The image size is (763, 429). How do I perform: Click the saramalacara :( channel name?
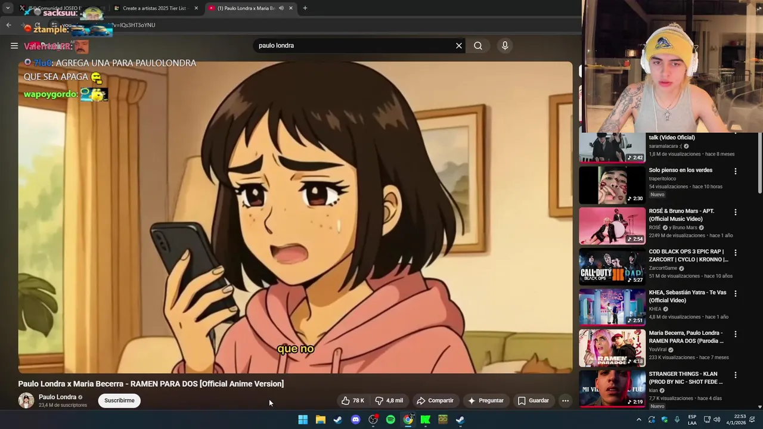[x=665, y=146]
